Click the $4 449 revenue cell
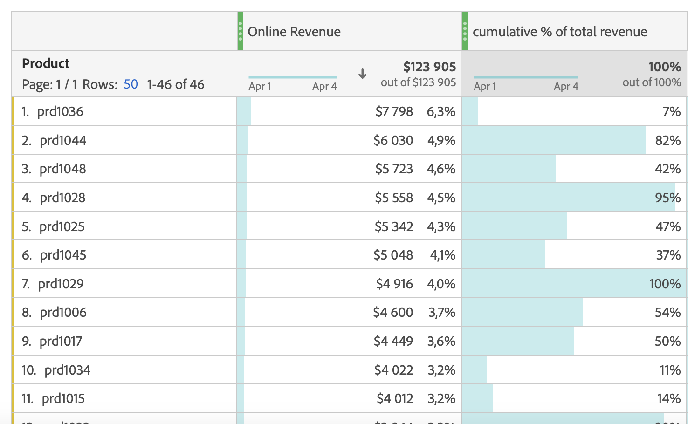 pos(349,341)
